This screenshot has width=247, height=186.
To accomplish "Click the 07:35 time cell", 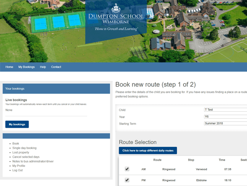I will tap(227, 169).
